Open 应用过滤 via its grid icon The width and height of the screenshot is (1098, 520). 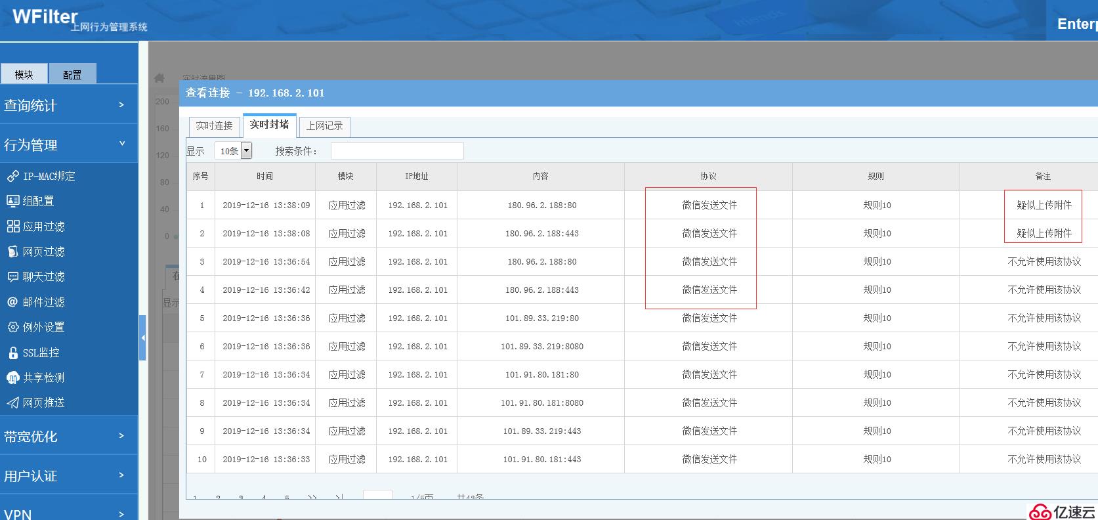click(12, 227)
